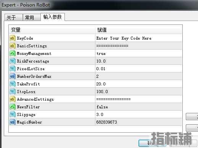Select the TakeProfit variable name

[28, 84]
